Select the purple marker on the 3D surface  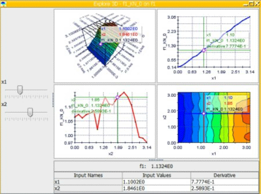pyautogui.click(x=100, y=44)
